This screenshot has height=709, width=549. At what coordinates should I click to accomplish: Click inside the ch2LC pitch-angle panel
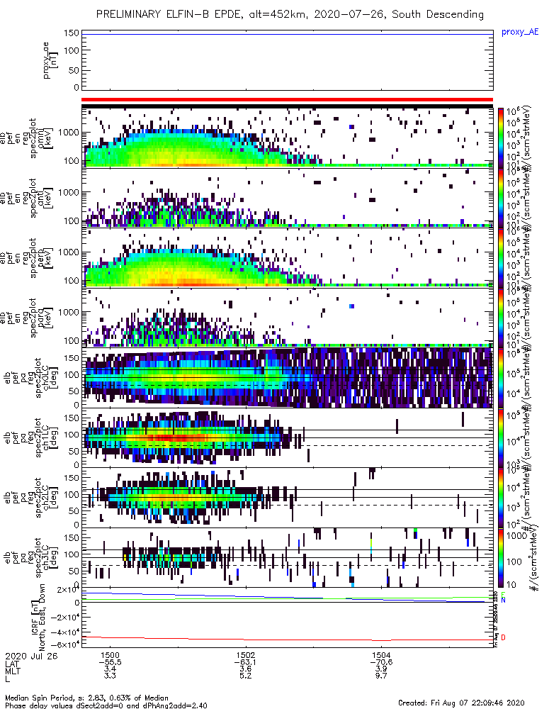288,498
